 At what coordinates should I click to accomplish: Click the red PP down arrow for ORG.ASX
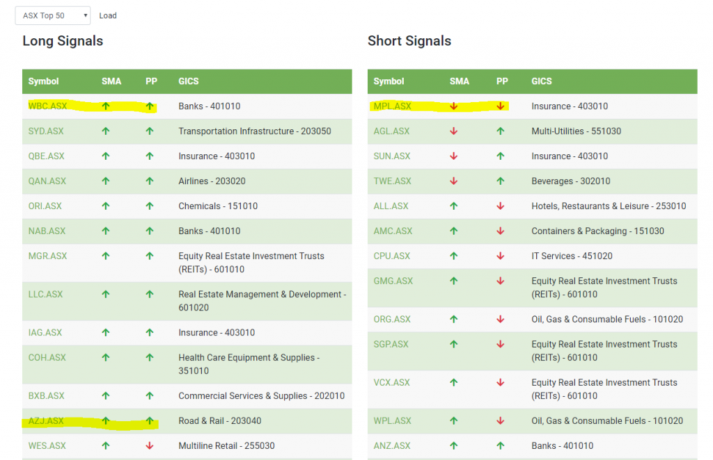pos(501,319)
